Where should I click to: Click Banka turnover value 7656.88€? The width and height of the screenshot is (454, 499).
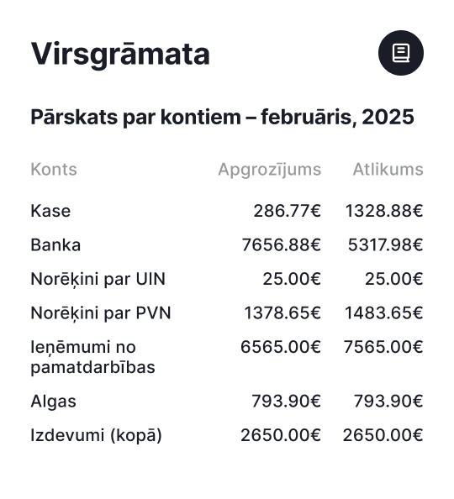282,244
